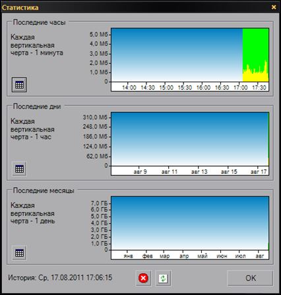Click inside the Последние месяцы chart area
Viewport: 281px width, 295px height.
tap(189, 223)
